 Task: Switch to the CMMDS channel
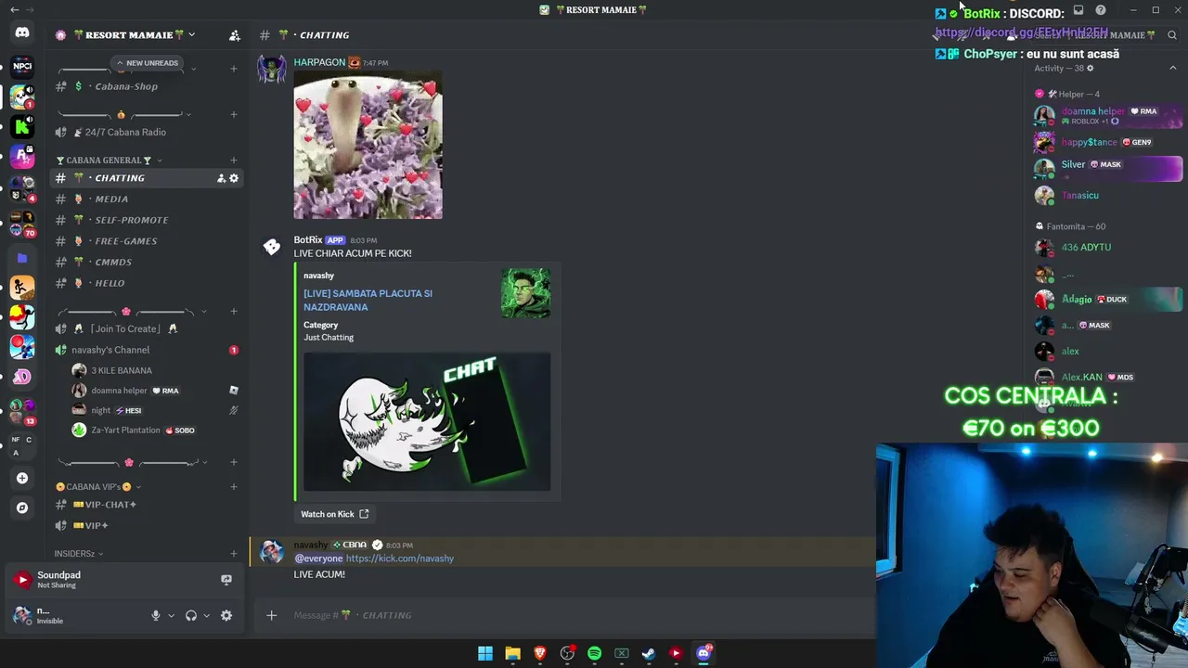147,263
